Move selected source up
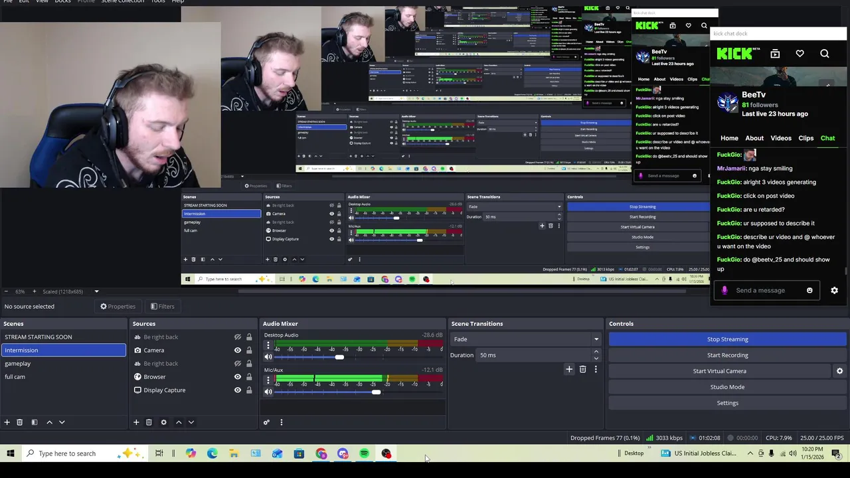The height and width of the screenshot is (478, 850). click(178, 422)
